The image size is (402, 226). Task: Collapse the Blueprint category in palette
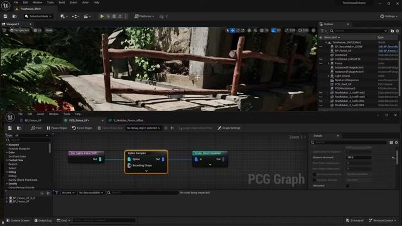(x=7, y=145)
